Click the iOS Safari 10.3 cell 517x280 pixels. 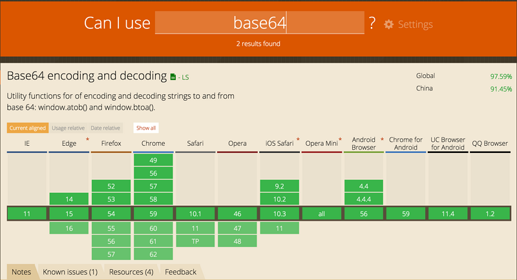pos(280,214)
